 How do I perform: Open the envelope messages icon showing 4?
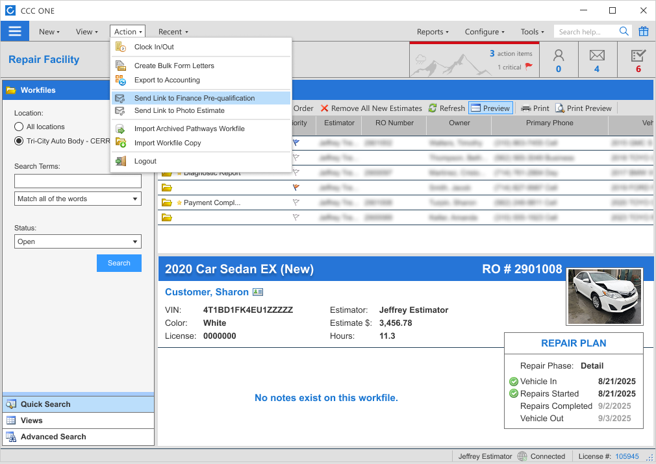[597, 59]
